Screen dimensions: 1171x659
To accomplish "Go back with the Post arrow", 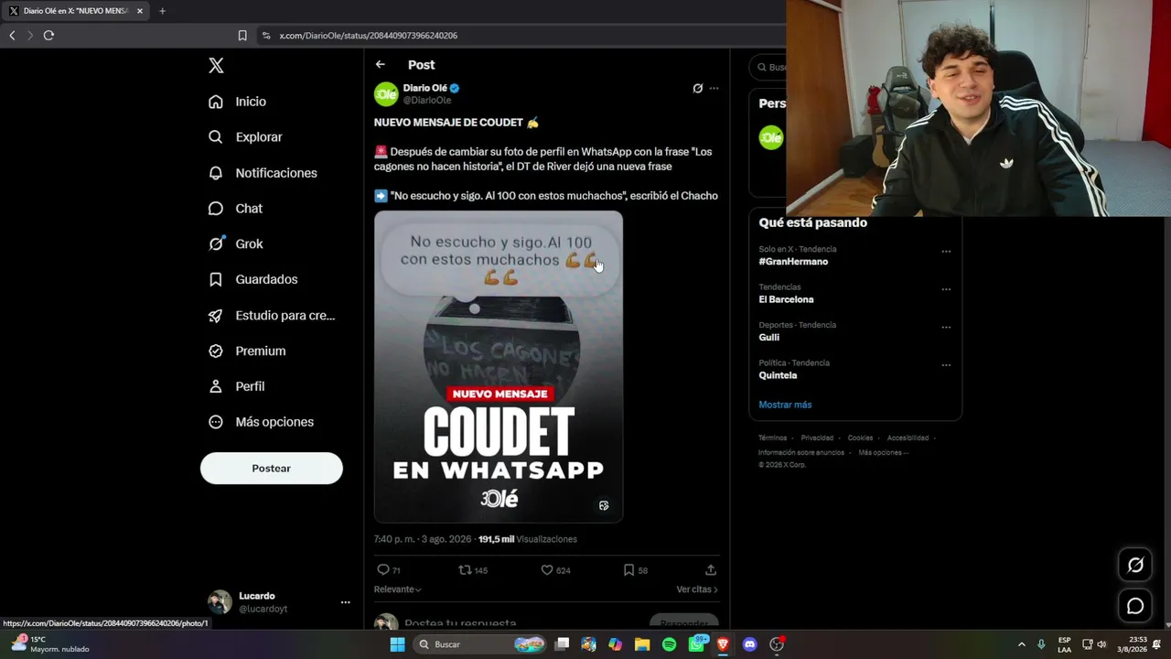I will coord(381,64).
